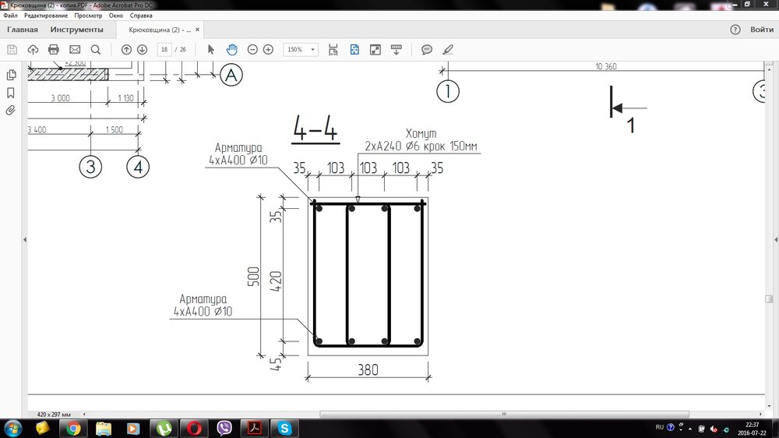Viewport: 779px width, 438px height.
Task: Zoom out with minus button
Action: pos(252,50)
